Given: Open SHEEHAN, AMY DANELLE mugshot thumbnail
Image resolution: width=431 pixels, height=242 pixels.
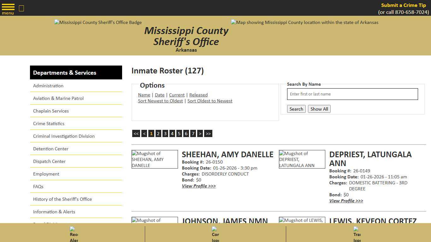Looking at the screenshot, I should (155, 159).
